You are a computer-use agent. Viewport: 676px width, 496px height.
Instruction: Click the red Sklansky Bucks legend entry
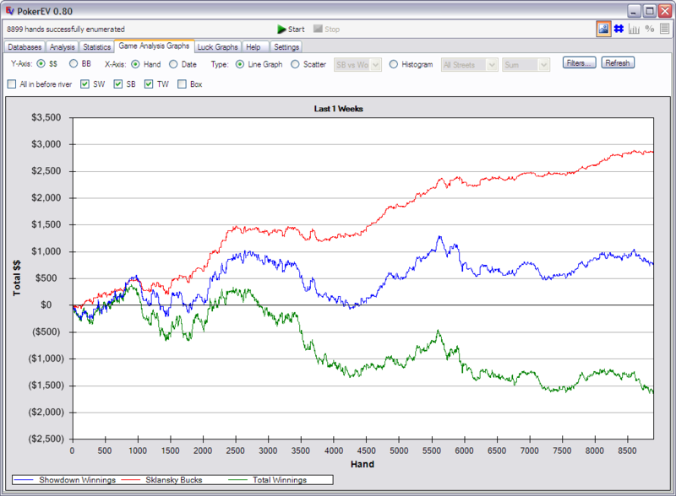[x=162, y=480]
